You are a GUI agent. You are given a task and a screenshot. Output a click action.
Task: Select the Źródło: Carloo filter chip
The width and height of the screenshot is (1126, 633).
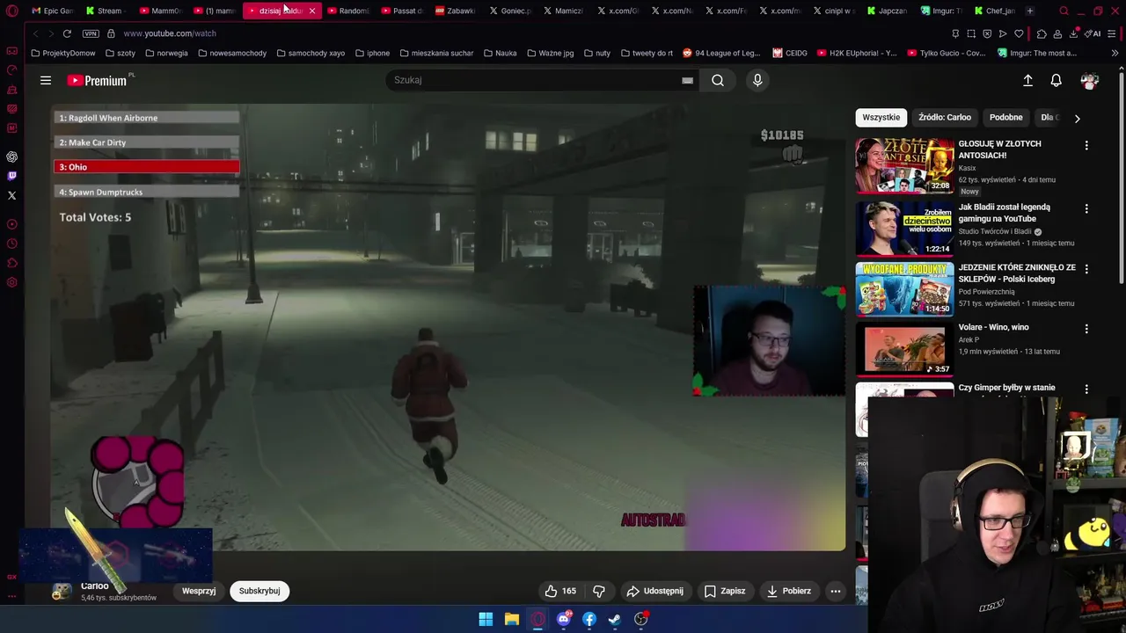click(945, 117)
